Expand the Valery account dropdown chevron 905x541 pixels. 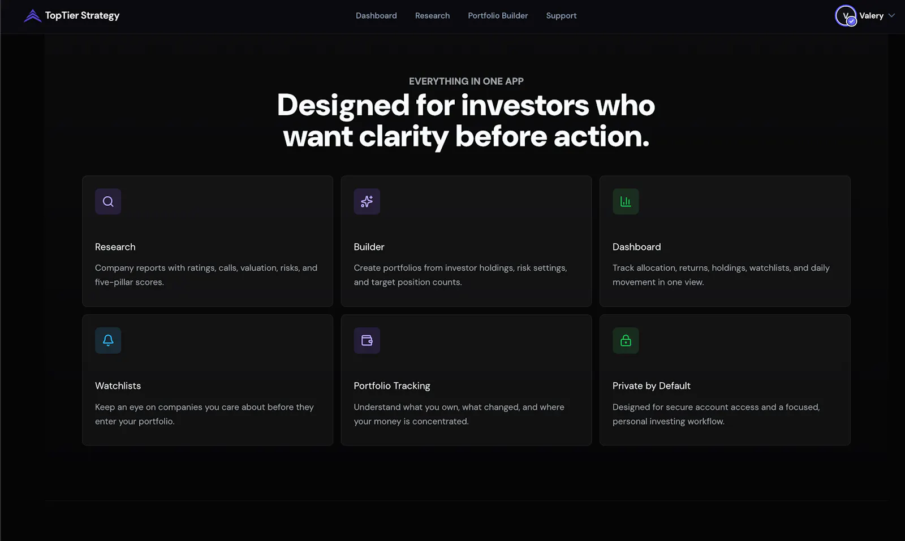(891, 16)
